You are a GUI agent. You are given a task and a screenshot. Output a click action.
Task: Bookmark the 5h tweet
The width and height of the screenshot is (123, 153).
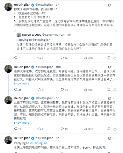[x=109, y=129]
